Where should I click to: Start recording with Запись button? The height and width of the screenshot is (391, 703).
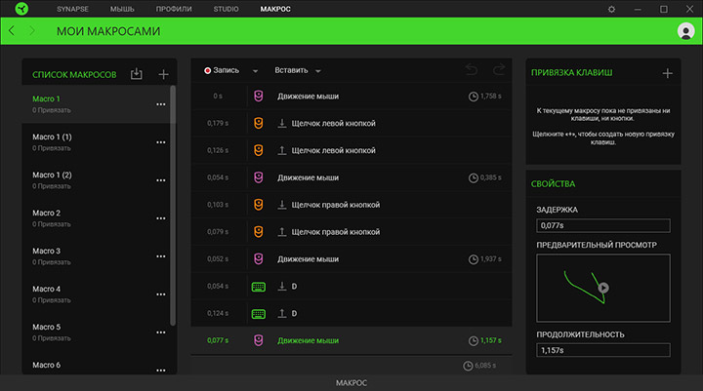222,70
